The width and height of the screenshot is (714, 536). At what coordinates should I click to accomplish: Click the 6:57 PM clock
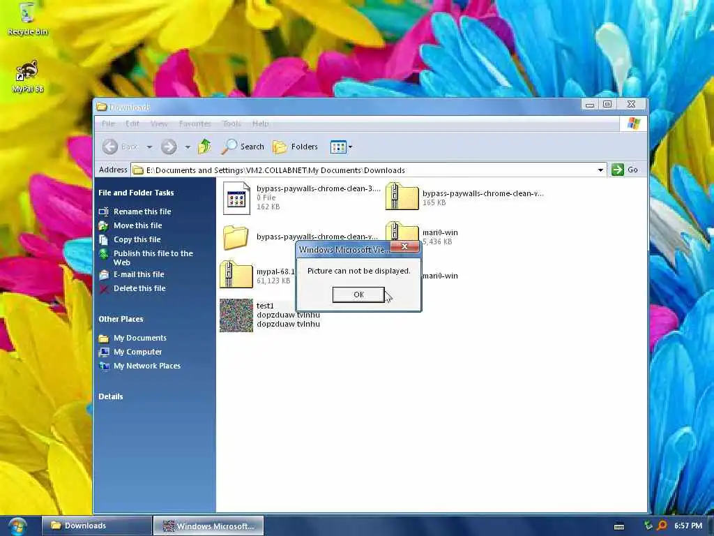coord(688,526)
